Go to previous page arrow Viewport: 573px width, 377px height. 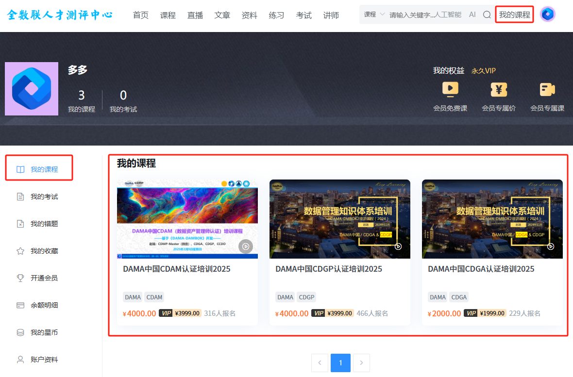320,363
